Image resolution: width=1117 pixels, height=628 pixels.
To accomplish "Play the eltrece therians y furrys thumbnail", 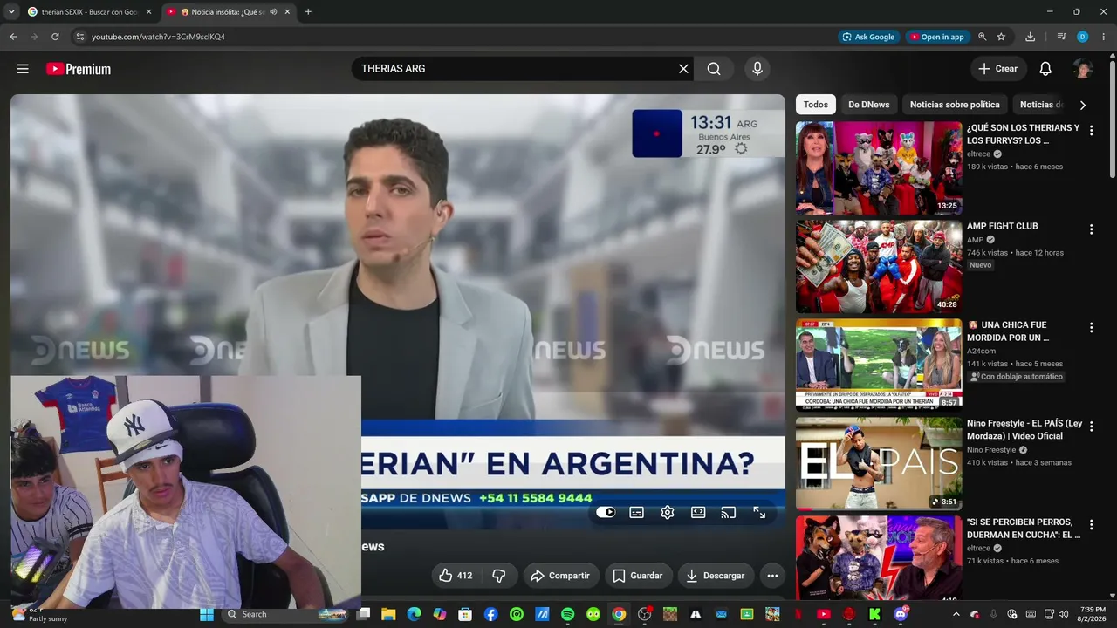I will tap(879, 167).
